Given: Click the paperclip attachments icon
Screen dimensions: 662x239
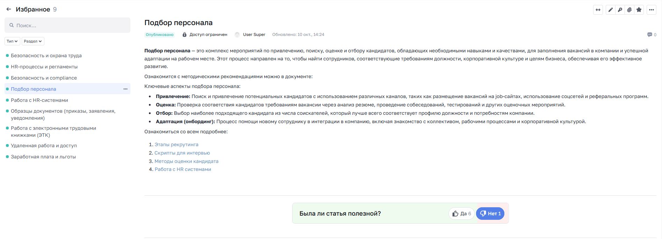Looking at the screenshot, I should click(629, 10).
